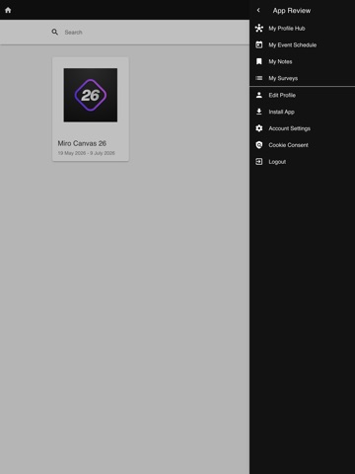Click the Logout exit icon
The image size is (355, 474).
(259, 162)
